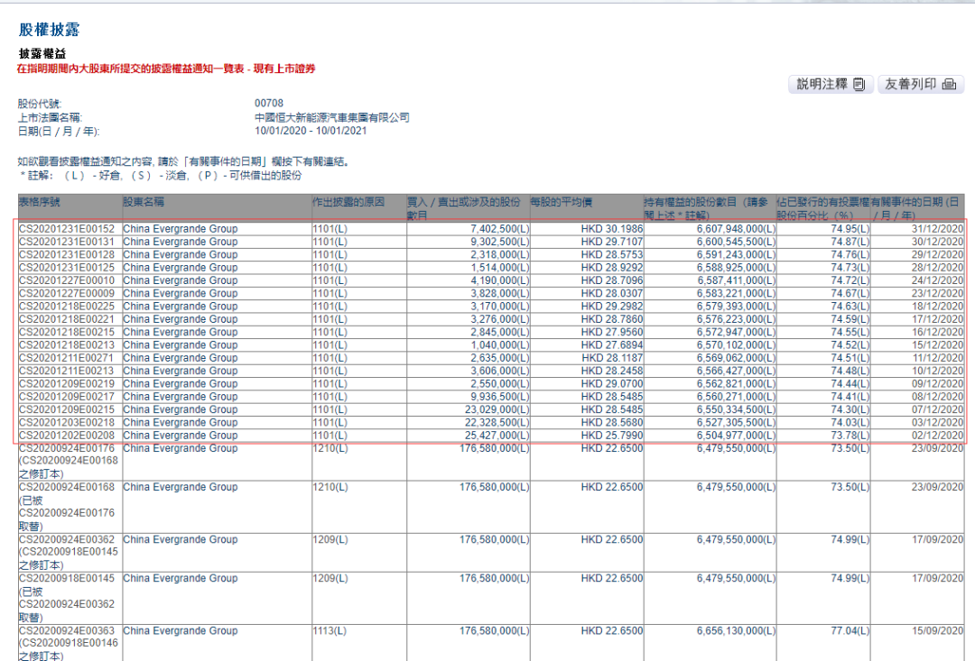Open the 10/12/2020 event date notice
The width and height of the screenshot is (975, 661).
937,371
